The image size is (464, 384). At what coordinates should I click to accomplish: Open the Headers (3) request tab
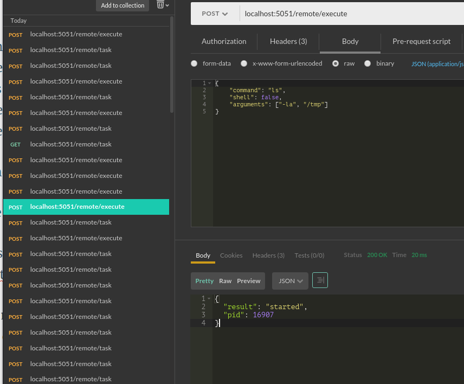[288, 41]
